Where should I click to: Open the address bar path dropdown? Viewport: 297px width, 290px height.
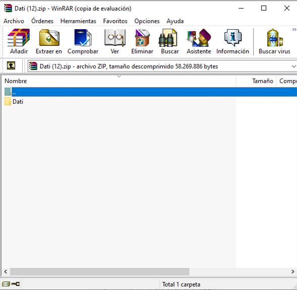(x=293, y=66)
